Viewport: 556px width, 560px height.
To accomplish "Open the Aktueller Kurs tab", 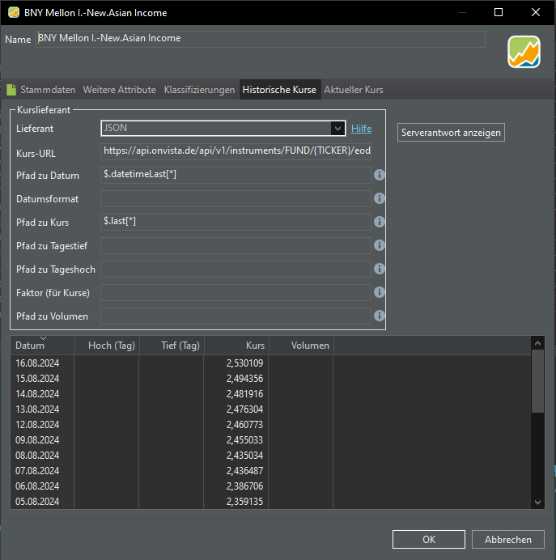I will tap(354, 90).
